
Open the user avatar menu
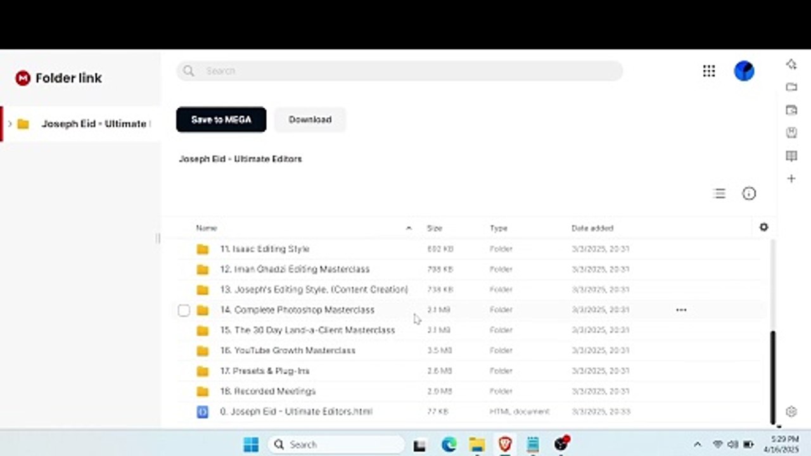click(x=744, y=71)
